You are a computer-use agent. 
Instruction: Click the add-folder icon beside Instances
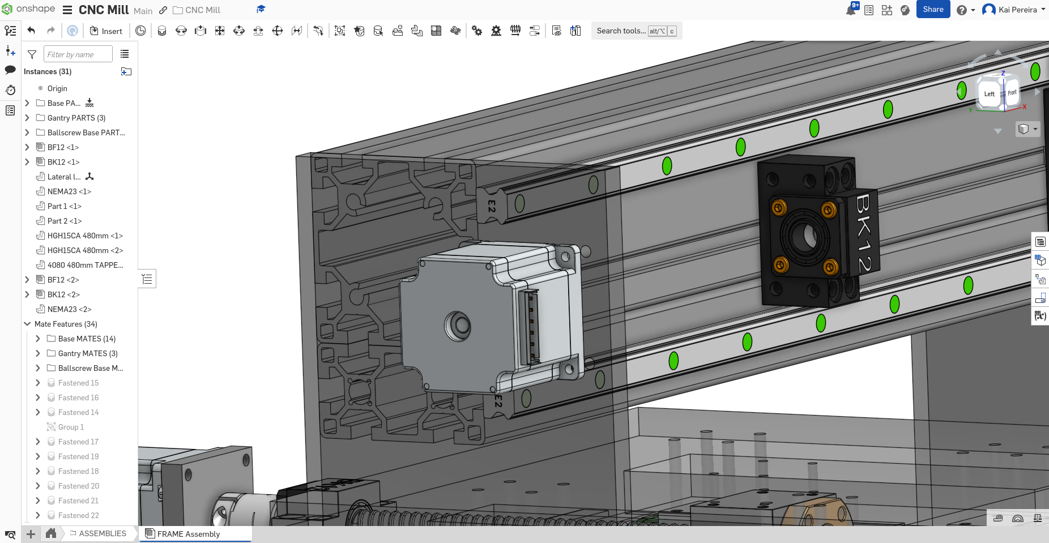pos(126,71)
